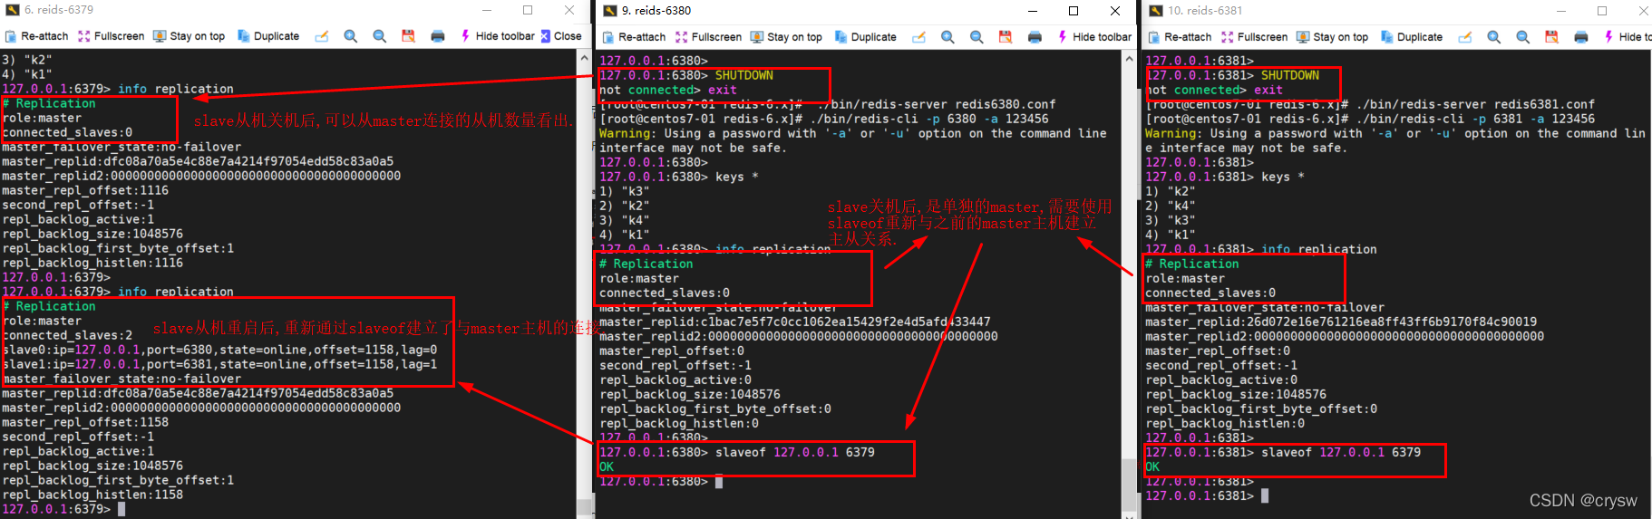This screenshot has height=519, width=1652.
Task: Click the slave0 port=6380 line in reids-6379
Action: click(219, 350)
